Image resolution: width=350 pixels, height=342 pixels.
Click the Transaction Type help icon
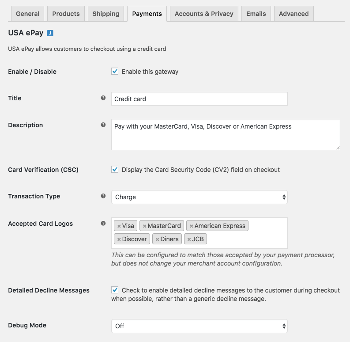pos(103,196)
